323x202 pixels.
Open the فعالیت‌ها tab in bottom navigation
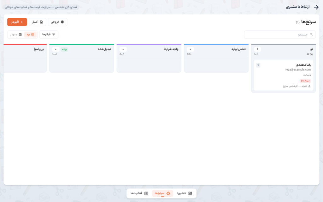[x=139, y=193]
